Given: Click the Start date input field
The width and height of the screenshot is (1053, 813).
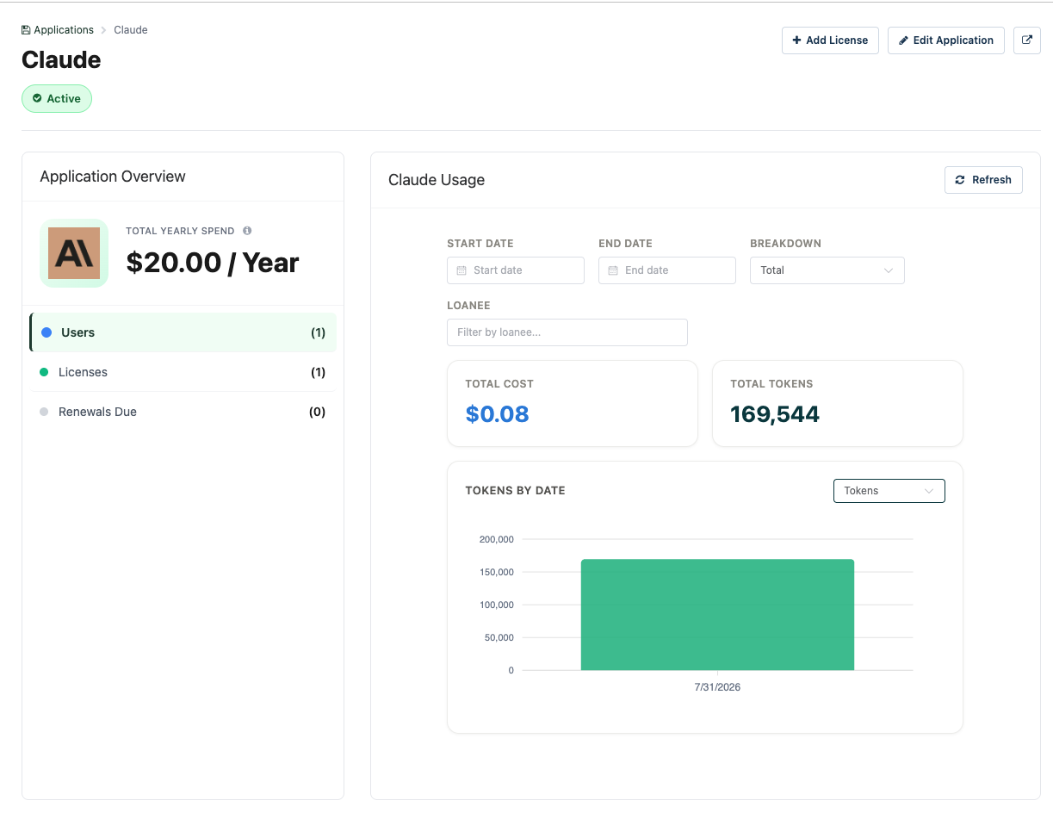Looking at the screenshot, I should coord(516,270).
